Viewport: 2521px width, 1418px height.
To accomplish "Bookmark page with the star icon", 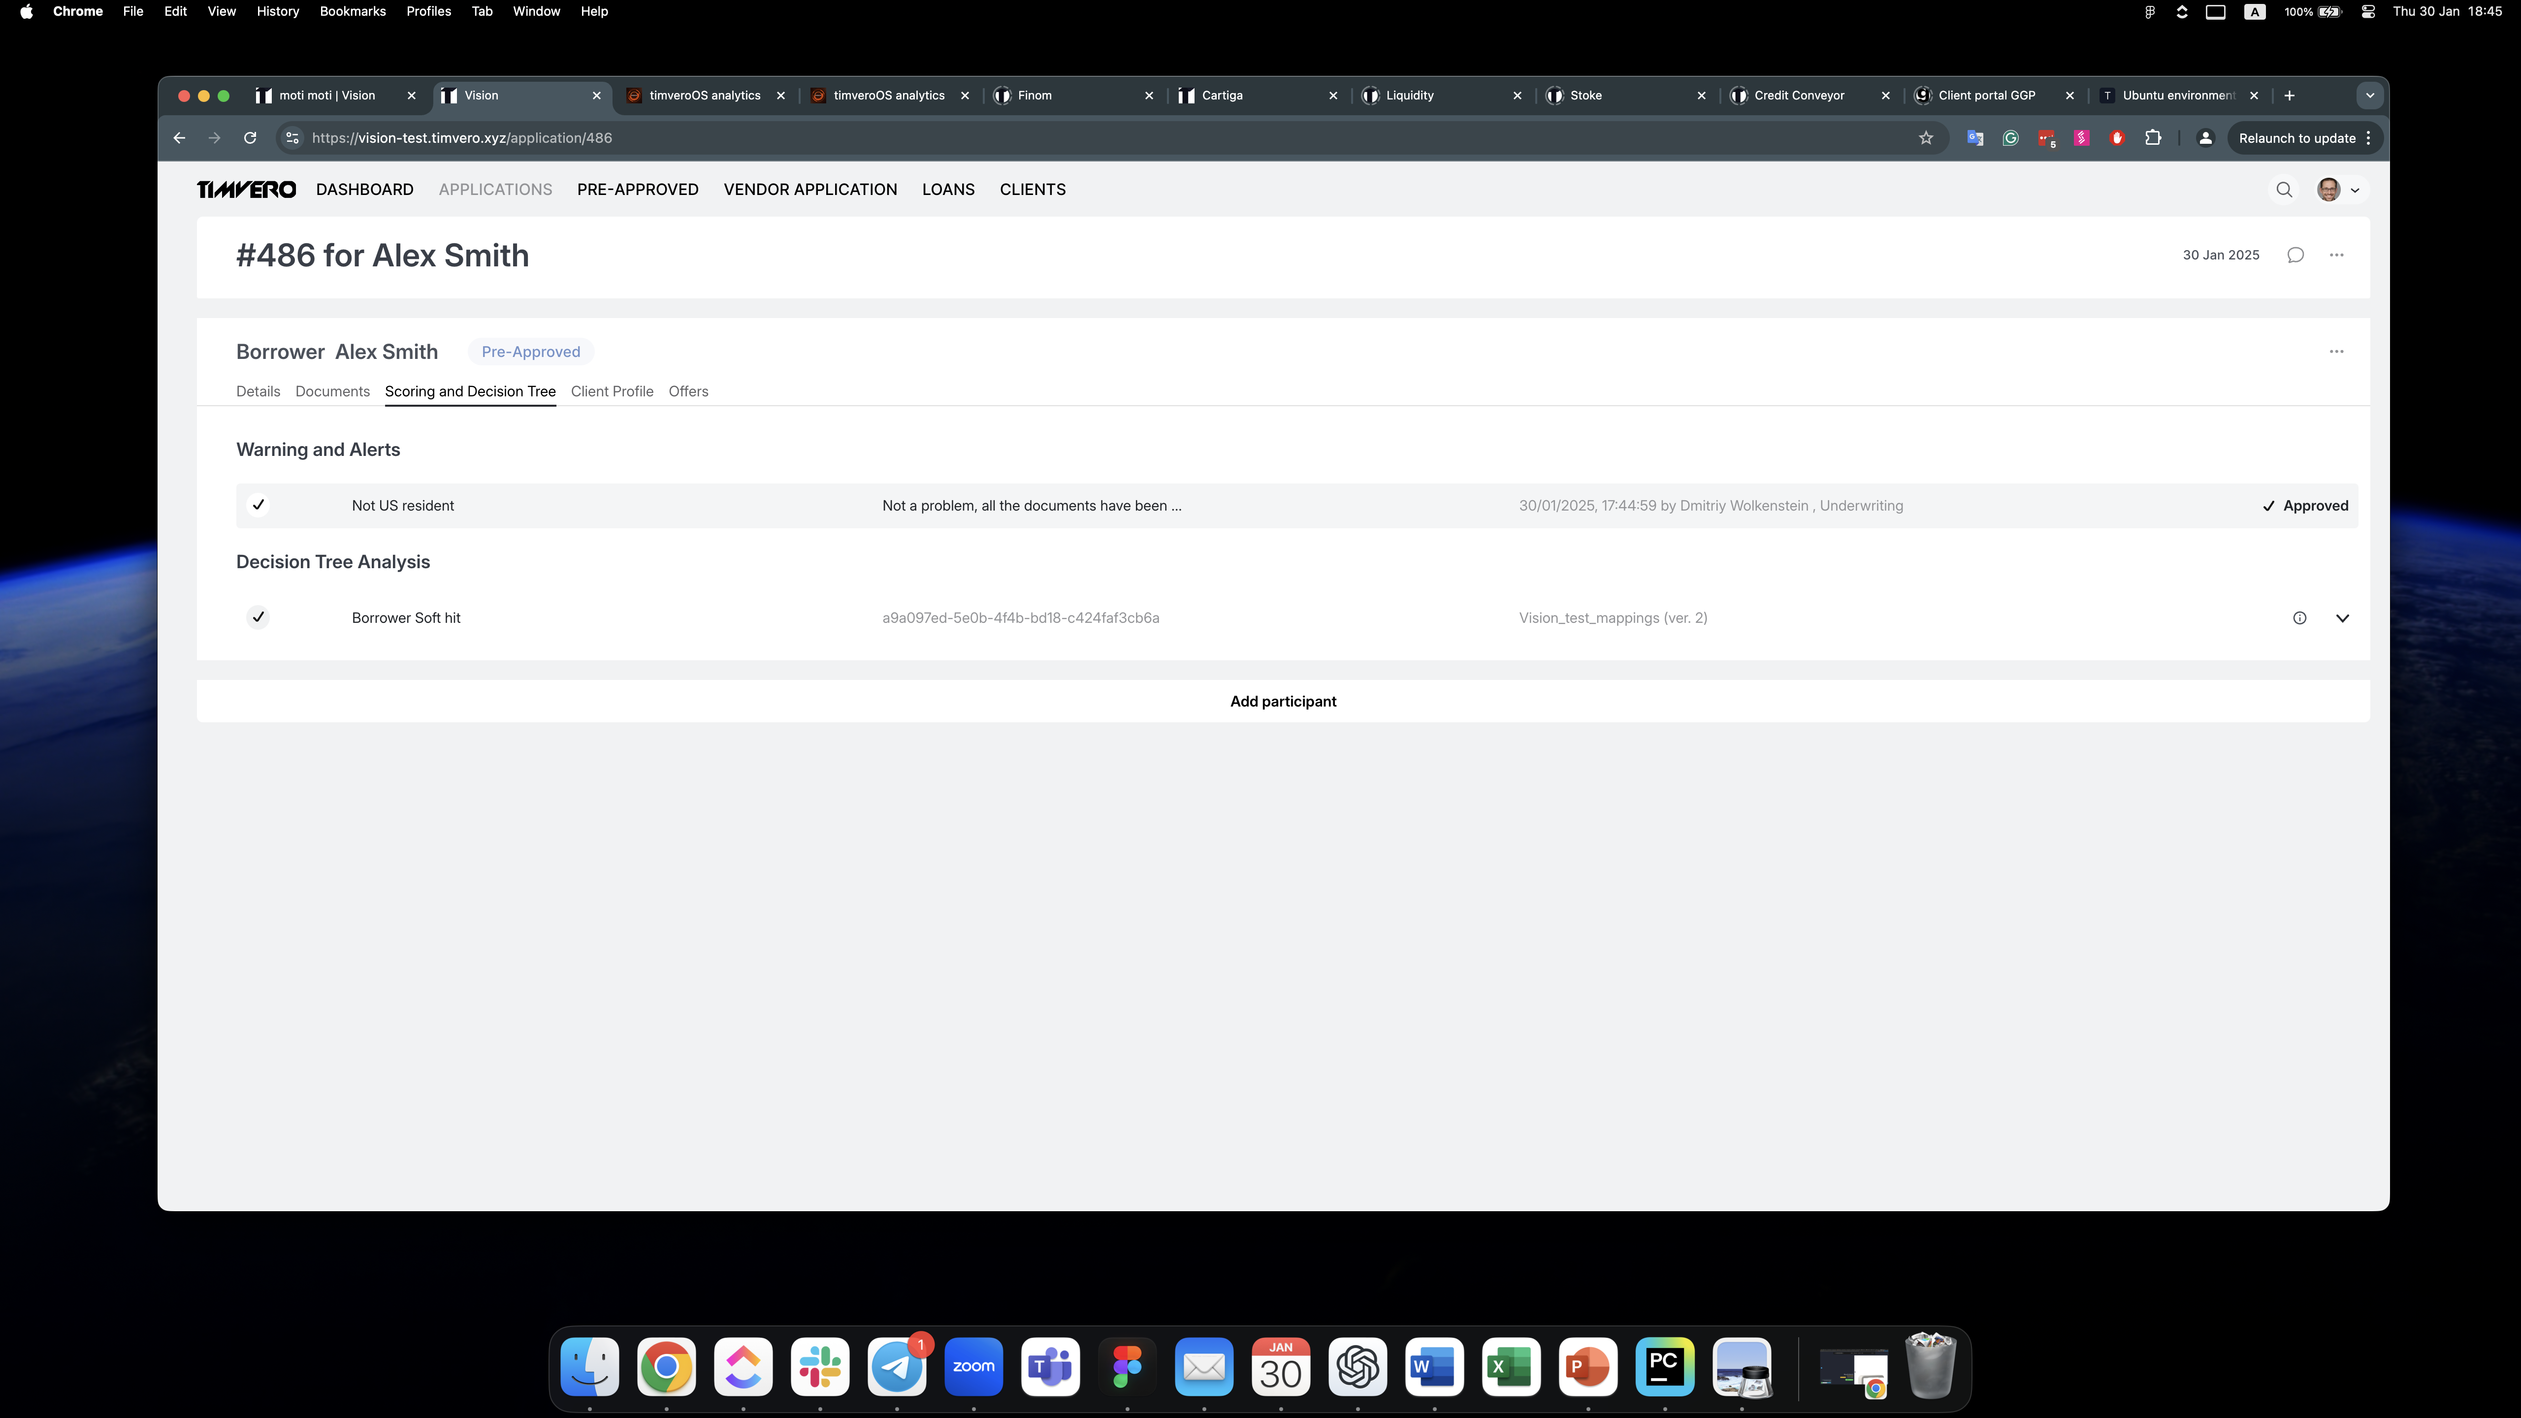I will tap(1926, 138).
